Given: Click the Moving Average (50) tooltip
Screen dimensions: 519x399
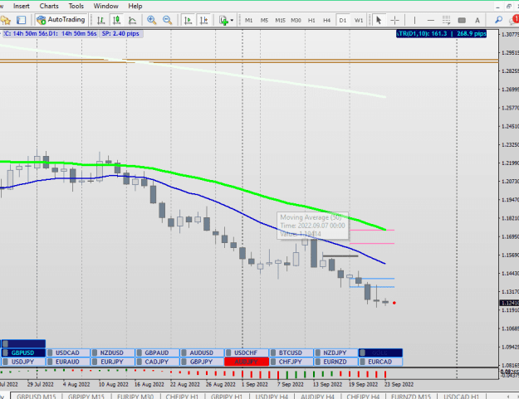Looking at the screenshot, I should coord(312,226).
